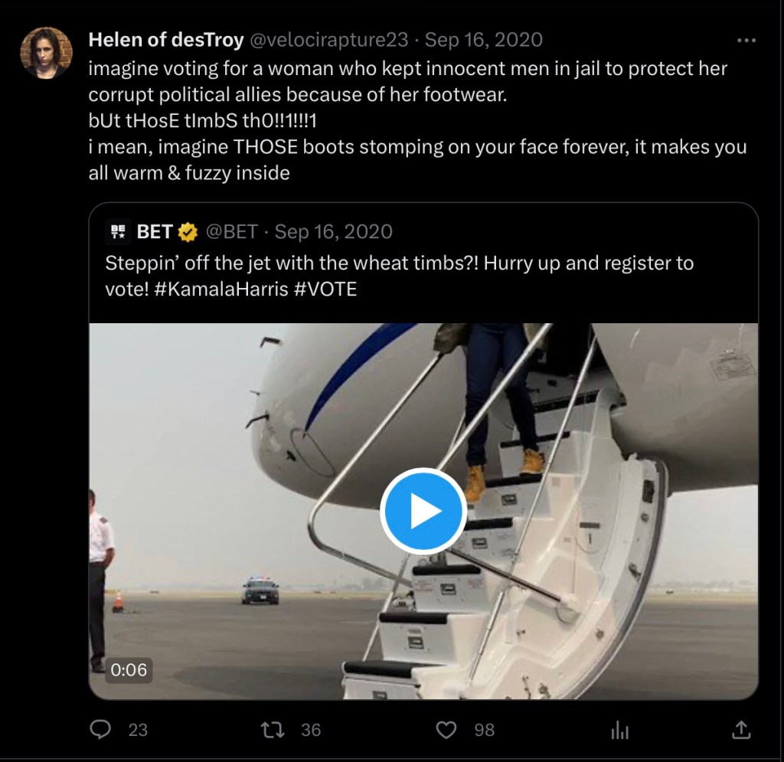Click the BET account name in quote
The height and width of the screenshot is (762, 784).
[x=155, y=231]
